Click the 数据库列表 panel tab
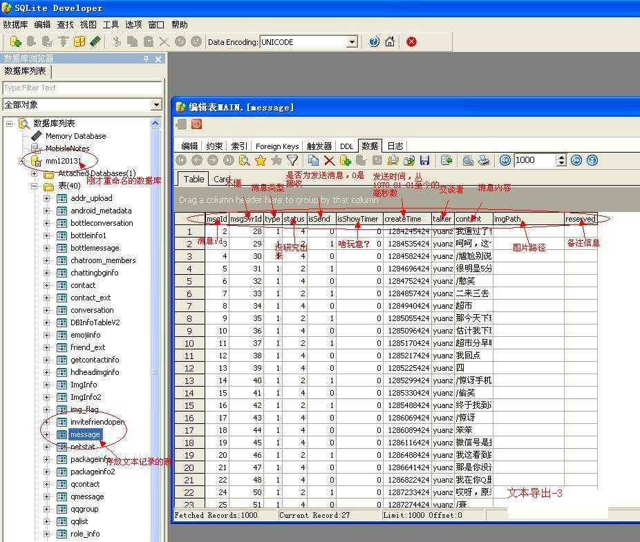This screenshot has width=640, height=542. 25,71
